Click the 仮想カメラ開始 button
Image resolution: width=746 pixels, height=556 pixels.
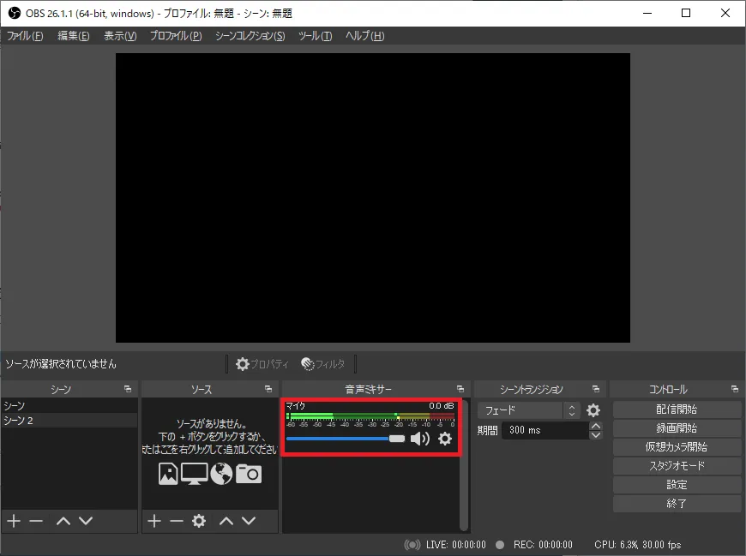click(x=677, y=447)
